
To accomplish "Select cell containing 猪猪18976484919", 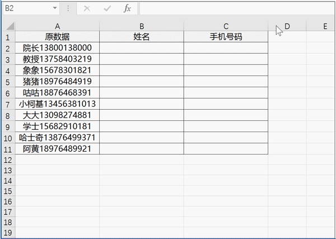I will 57,82.
